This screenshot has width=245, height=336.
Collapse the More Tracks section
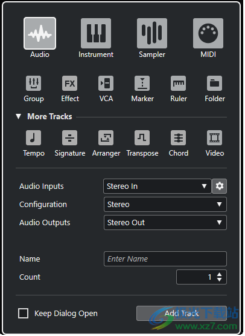[x=18, y=116]
